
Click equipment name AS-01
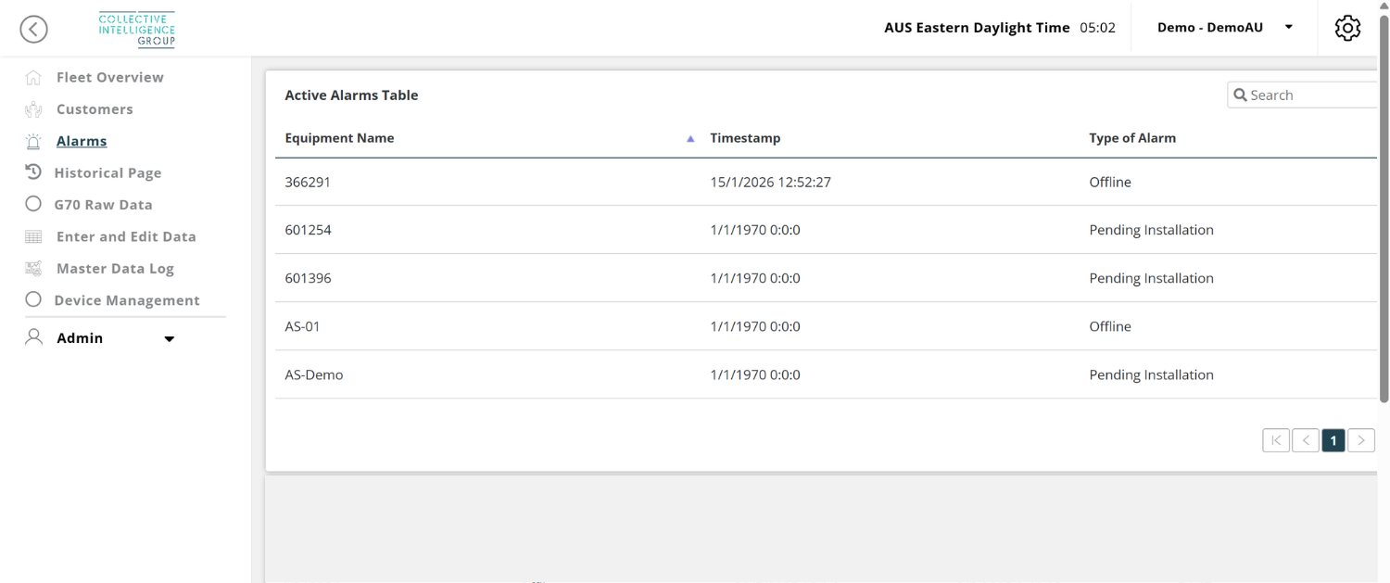pyautogui.click(x=302, y=326)
